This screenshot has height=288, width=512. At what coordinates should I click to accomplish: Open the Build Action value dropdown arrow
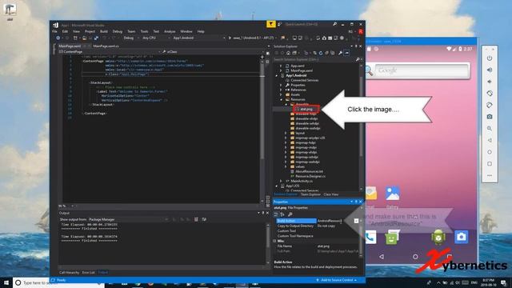click(x=356, y=221)
